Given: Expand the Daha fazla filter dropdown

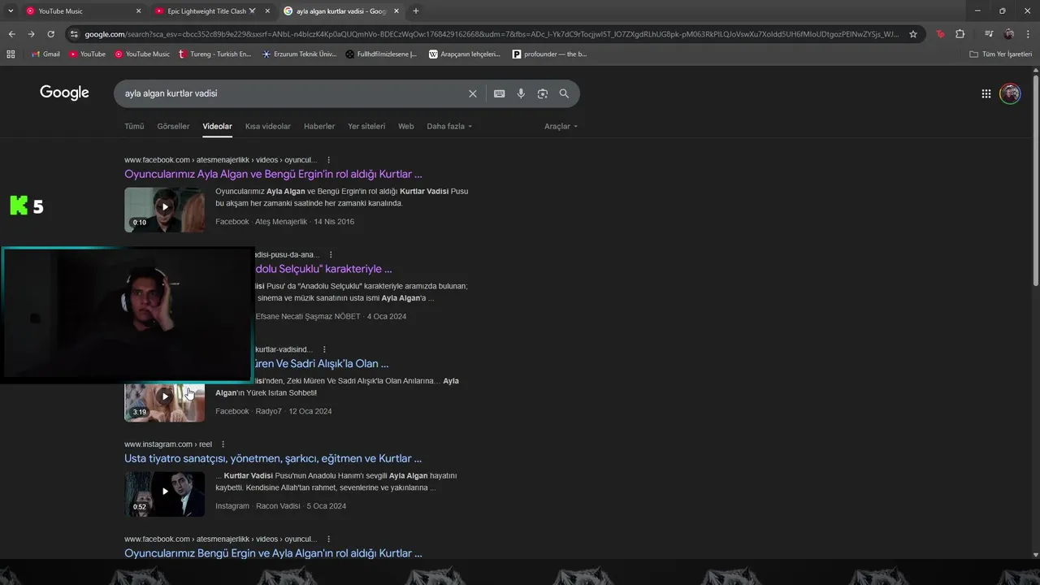Looking at the screenshot, I should click(449, 127).
